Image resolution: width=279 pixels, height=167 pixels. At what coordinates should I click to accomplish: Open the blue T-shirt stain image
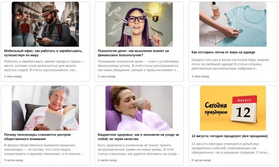point(233,24)
